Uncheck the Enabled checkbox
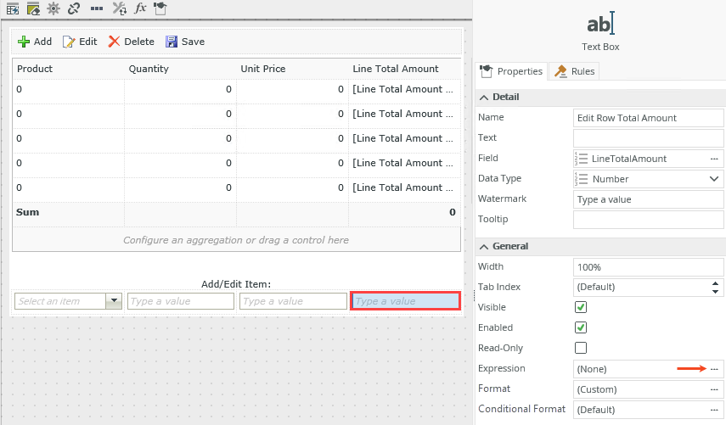This screenshot has width=726, height=425. coord(581,327)
